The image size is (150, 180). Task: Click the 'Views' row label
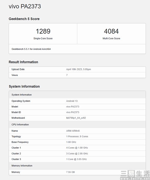[15, 75]
